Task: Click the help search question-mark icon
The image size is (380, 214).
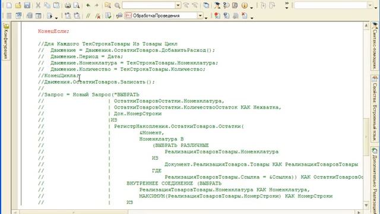Action: 226,5
